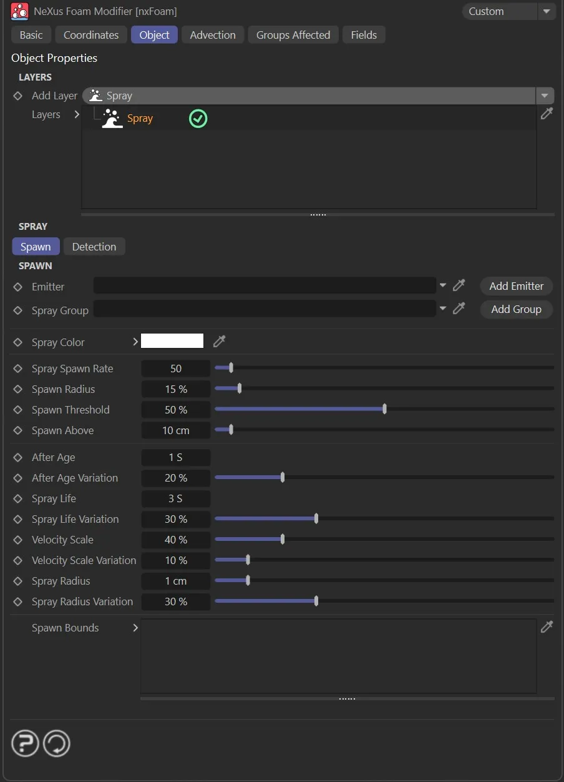Screen dimensions: 564x782
Task: Click the Add Emitter button
Action: [x=516, y=286]
